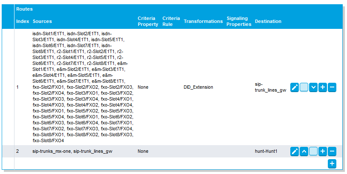Click the Signaling Properties column header

click(x=239, y=21)
